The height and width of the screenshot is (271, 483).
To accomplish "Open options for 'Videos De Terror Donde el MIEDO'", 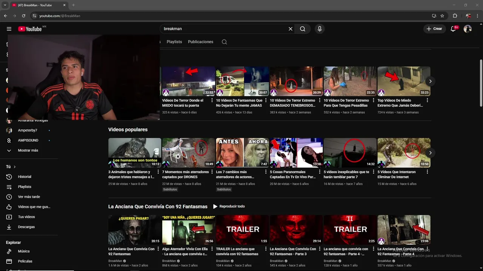I will tap(212, 100).
